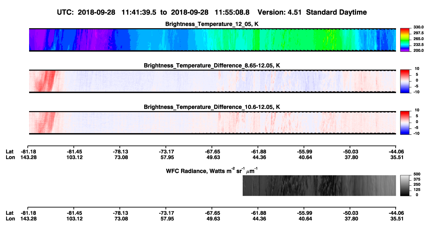Click the 10.6-12.05 difference image strip
This screenshot has width=440, height=226.
pos(213,123)
